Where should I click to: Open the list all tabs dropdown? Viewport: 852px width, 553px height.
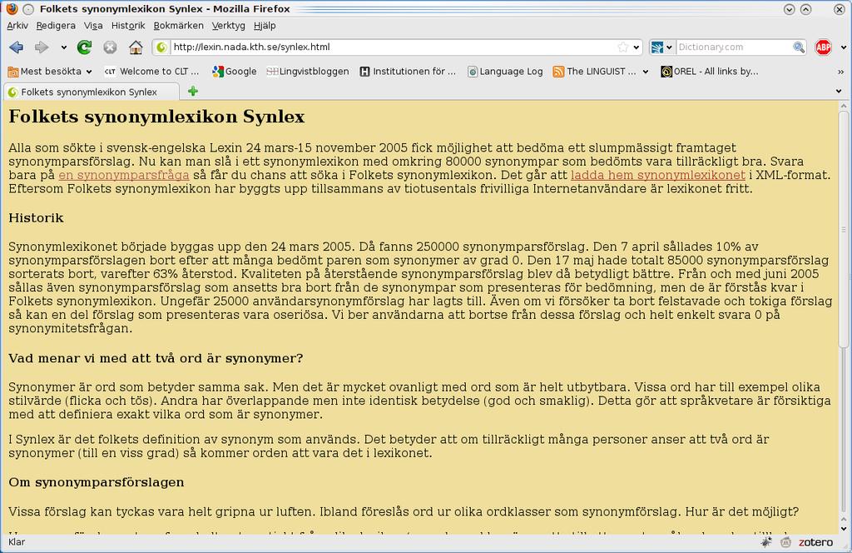[x=839, y=92]
